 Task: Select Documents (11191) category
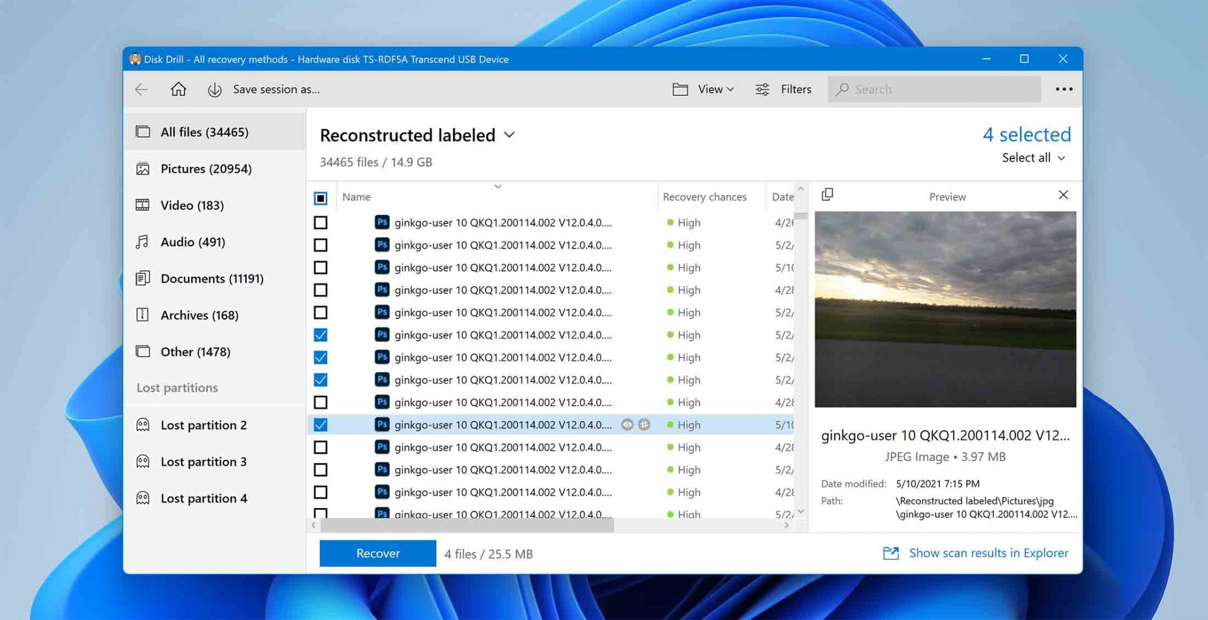215,278
